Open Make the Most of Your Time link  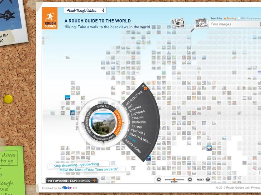(x=89, y=169)
